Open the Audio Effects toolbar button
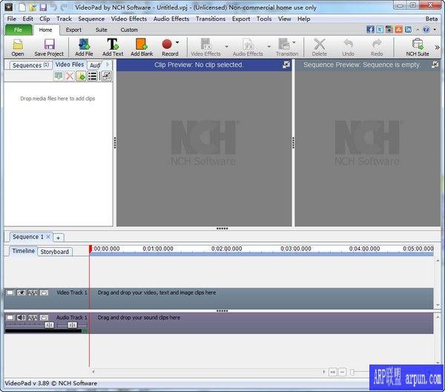Viewport: 445px width, 392px height. [x=248, y=48]
